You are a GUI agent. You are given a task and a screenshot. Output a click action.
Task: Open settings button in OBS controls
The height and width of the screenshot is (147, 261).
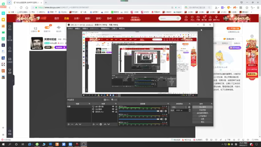tap(202, 119)
